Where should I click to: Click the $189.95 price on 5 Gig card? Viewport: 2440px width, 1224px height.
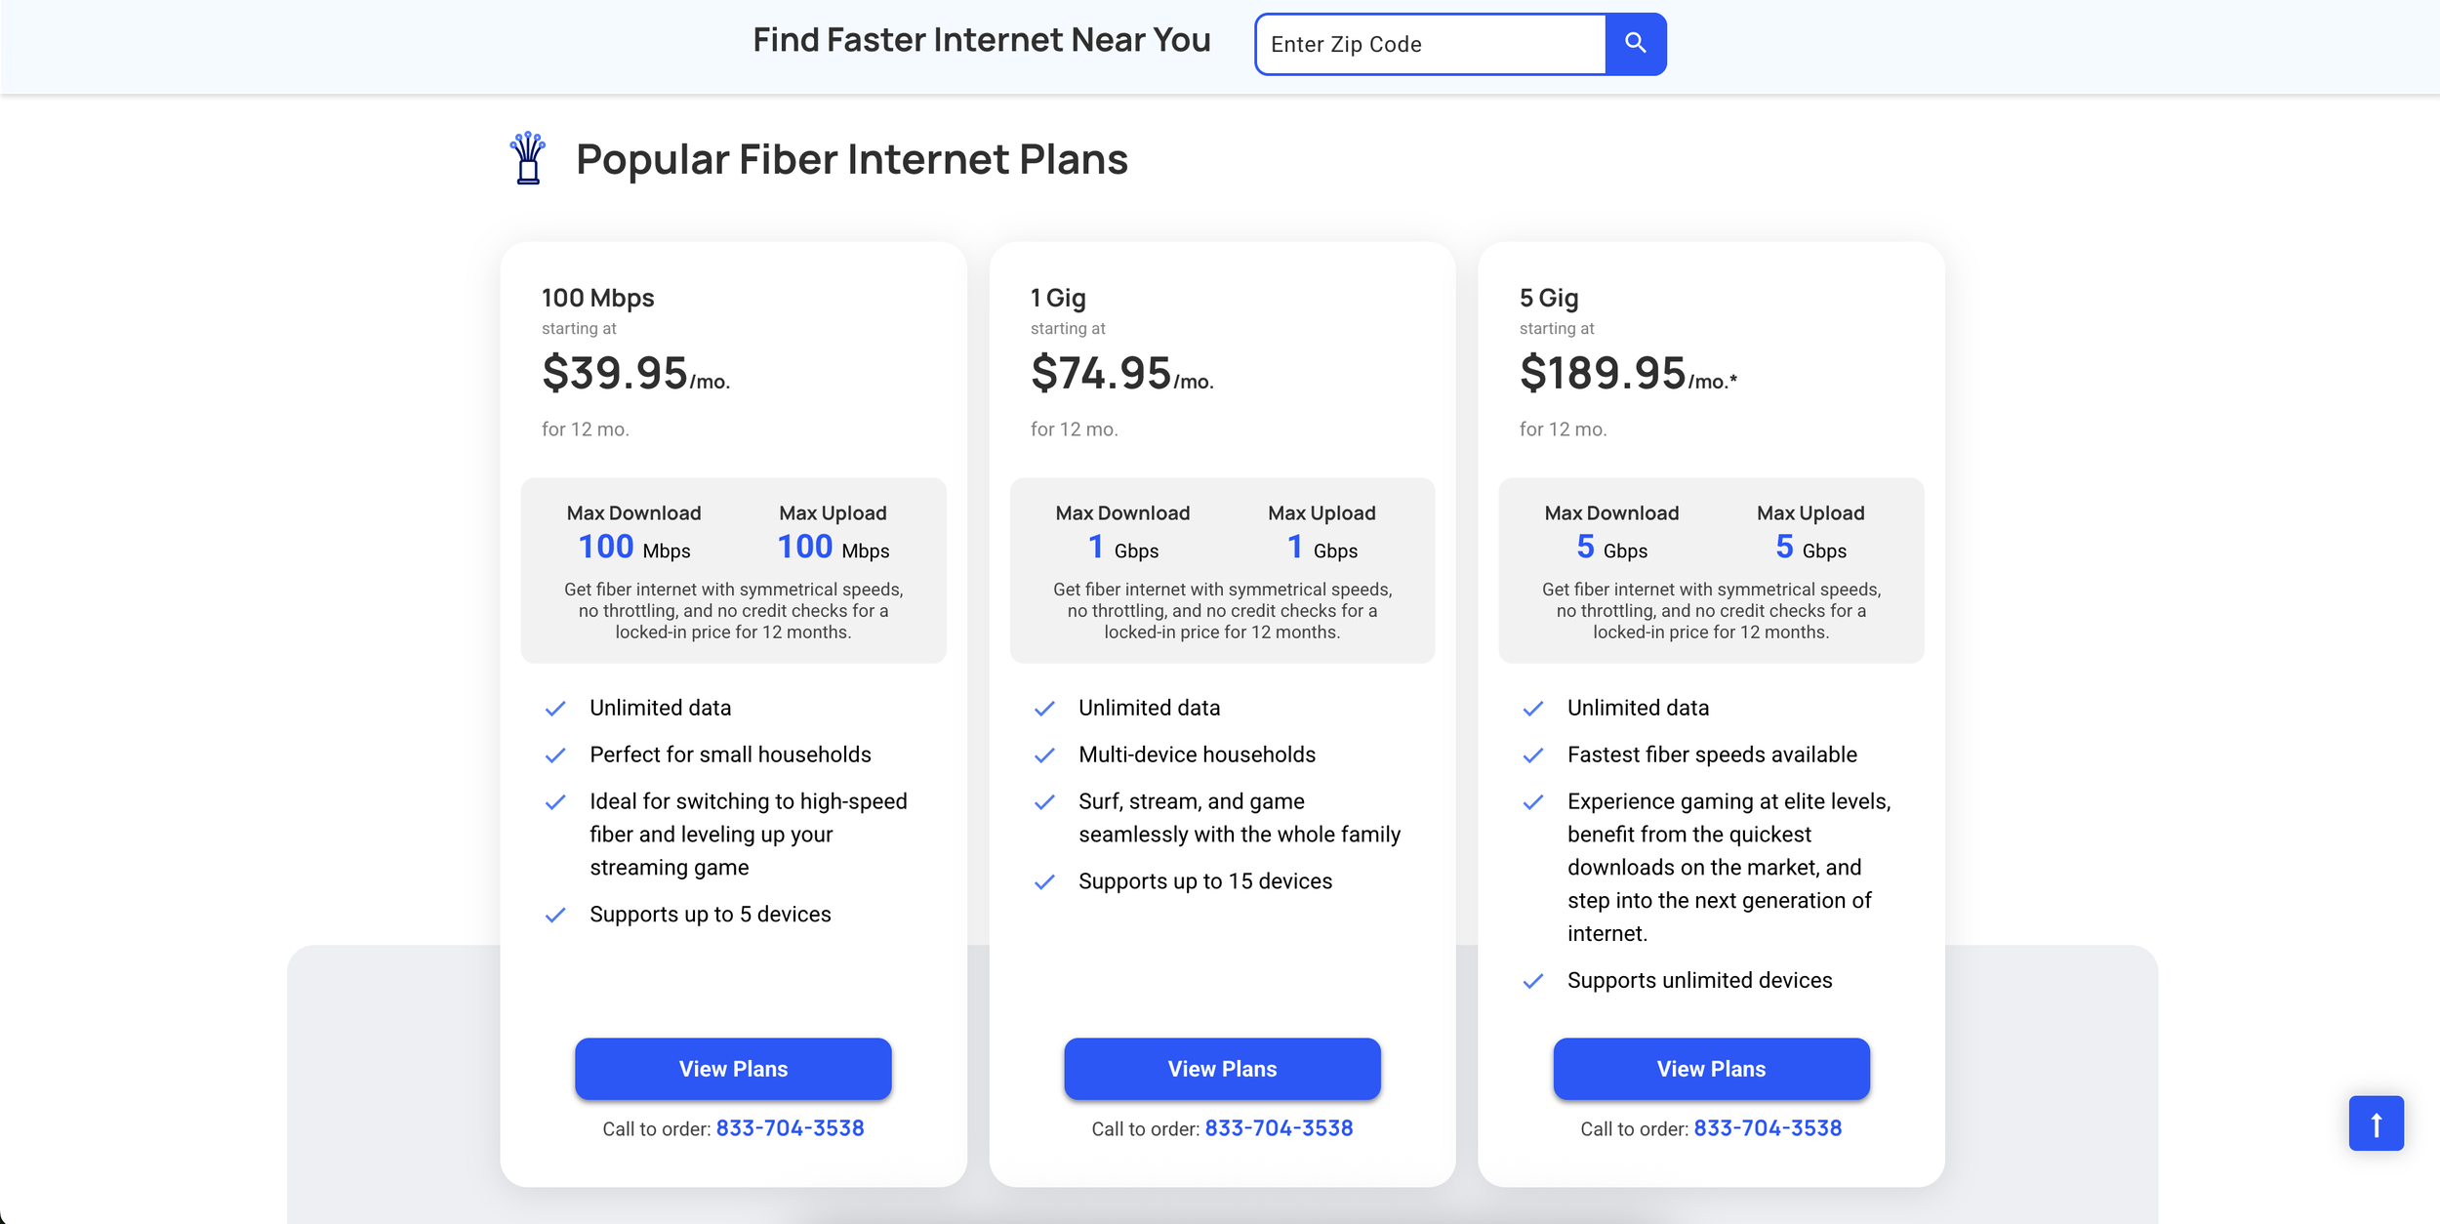click(x=1603, y=373)
